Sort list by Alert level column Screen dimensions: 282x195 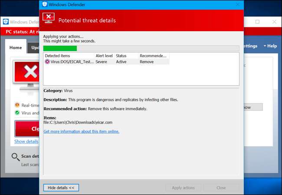tap(104, 56)
